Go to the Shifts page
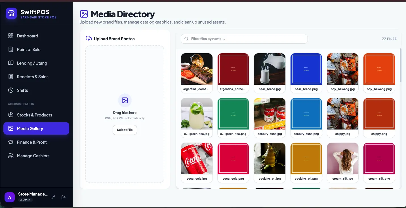406x208 pixels. (36, 90)
